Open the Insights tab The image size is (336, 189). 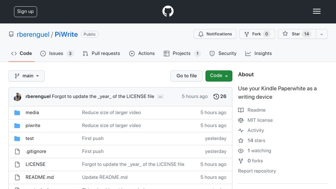tap(258, 53)
